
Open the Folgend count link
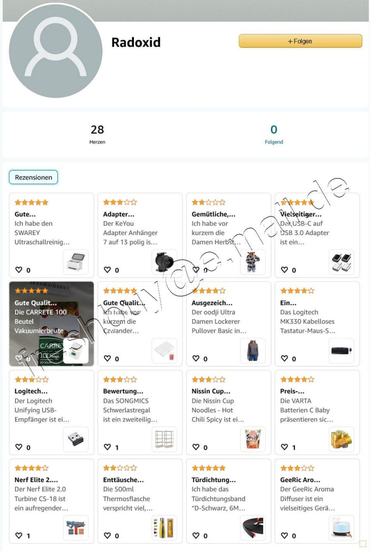pos(274,134)
